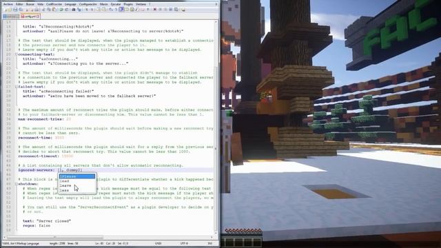Click the Zoom In toolbar icon
441x248 pixels.
pos(87,10)
